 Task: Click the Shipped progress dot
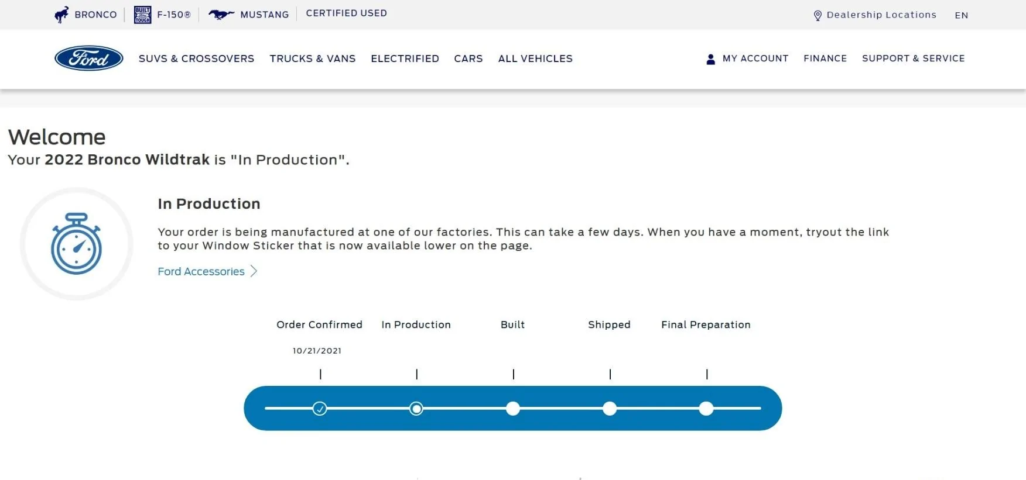pos(610,409)
